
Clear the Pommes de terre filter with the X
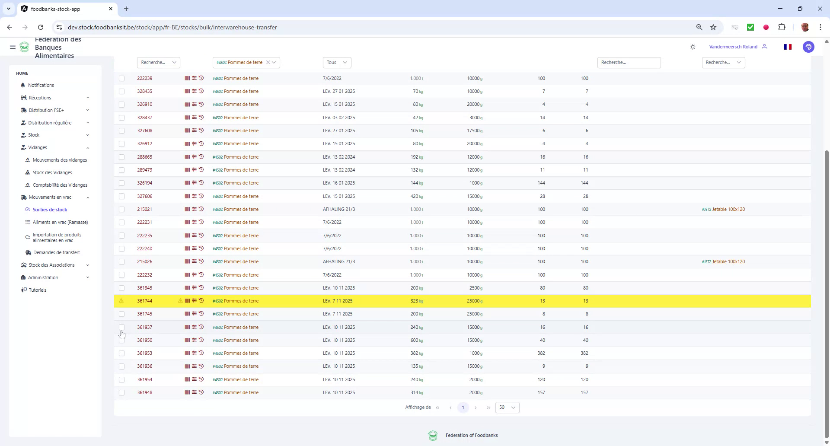click(268, 62)
